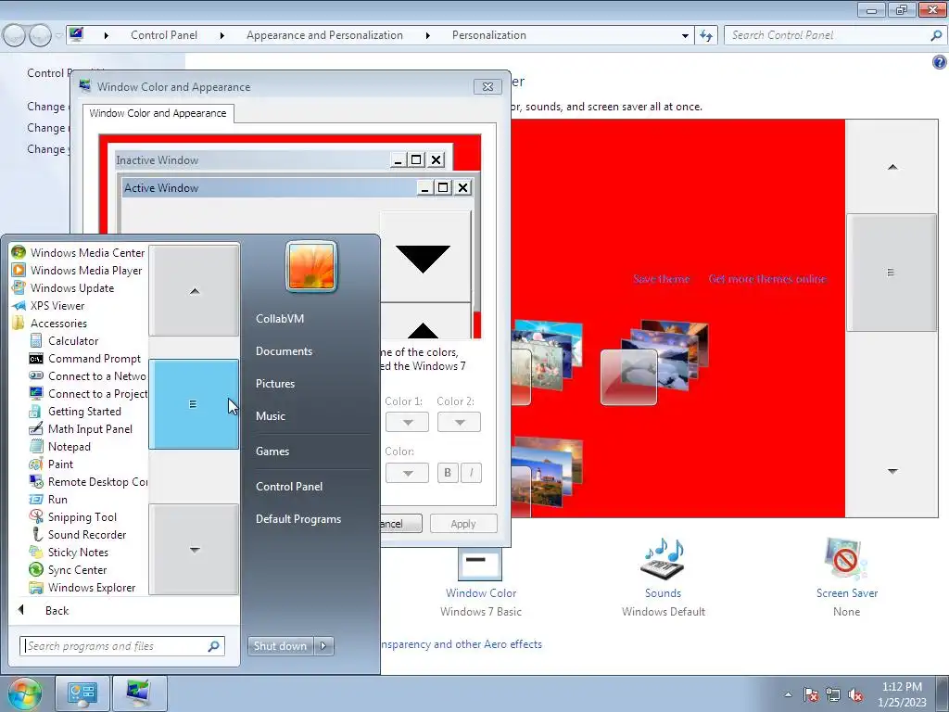The width and height of the screenshot is (949, 712).
Task: Open the Color 2 dropdown
Action: point(460,422)
